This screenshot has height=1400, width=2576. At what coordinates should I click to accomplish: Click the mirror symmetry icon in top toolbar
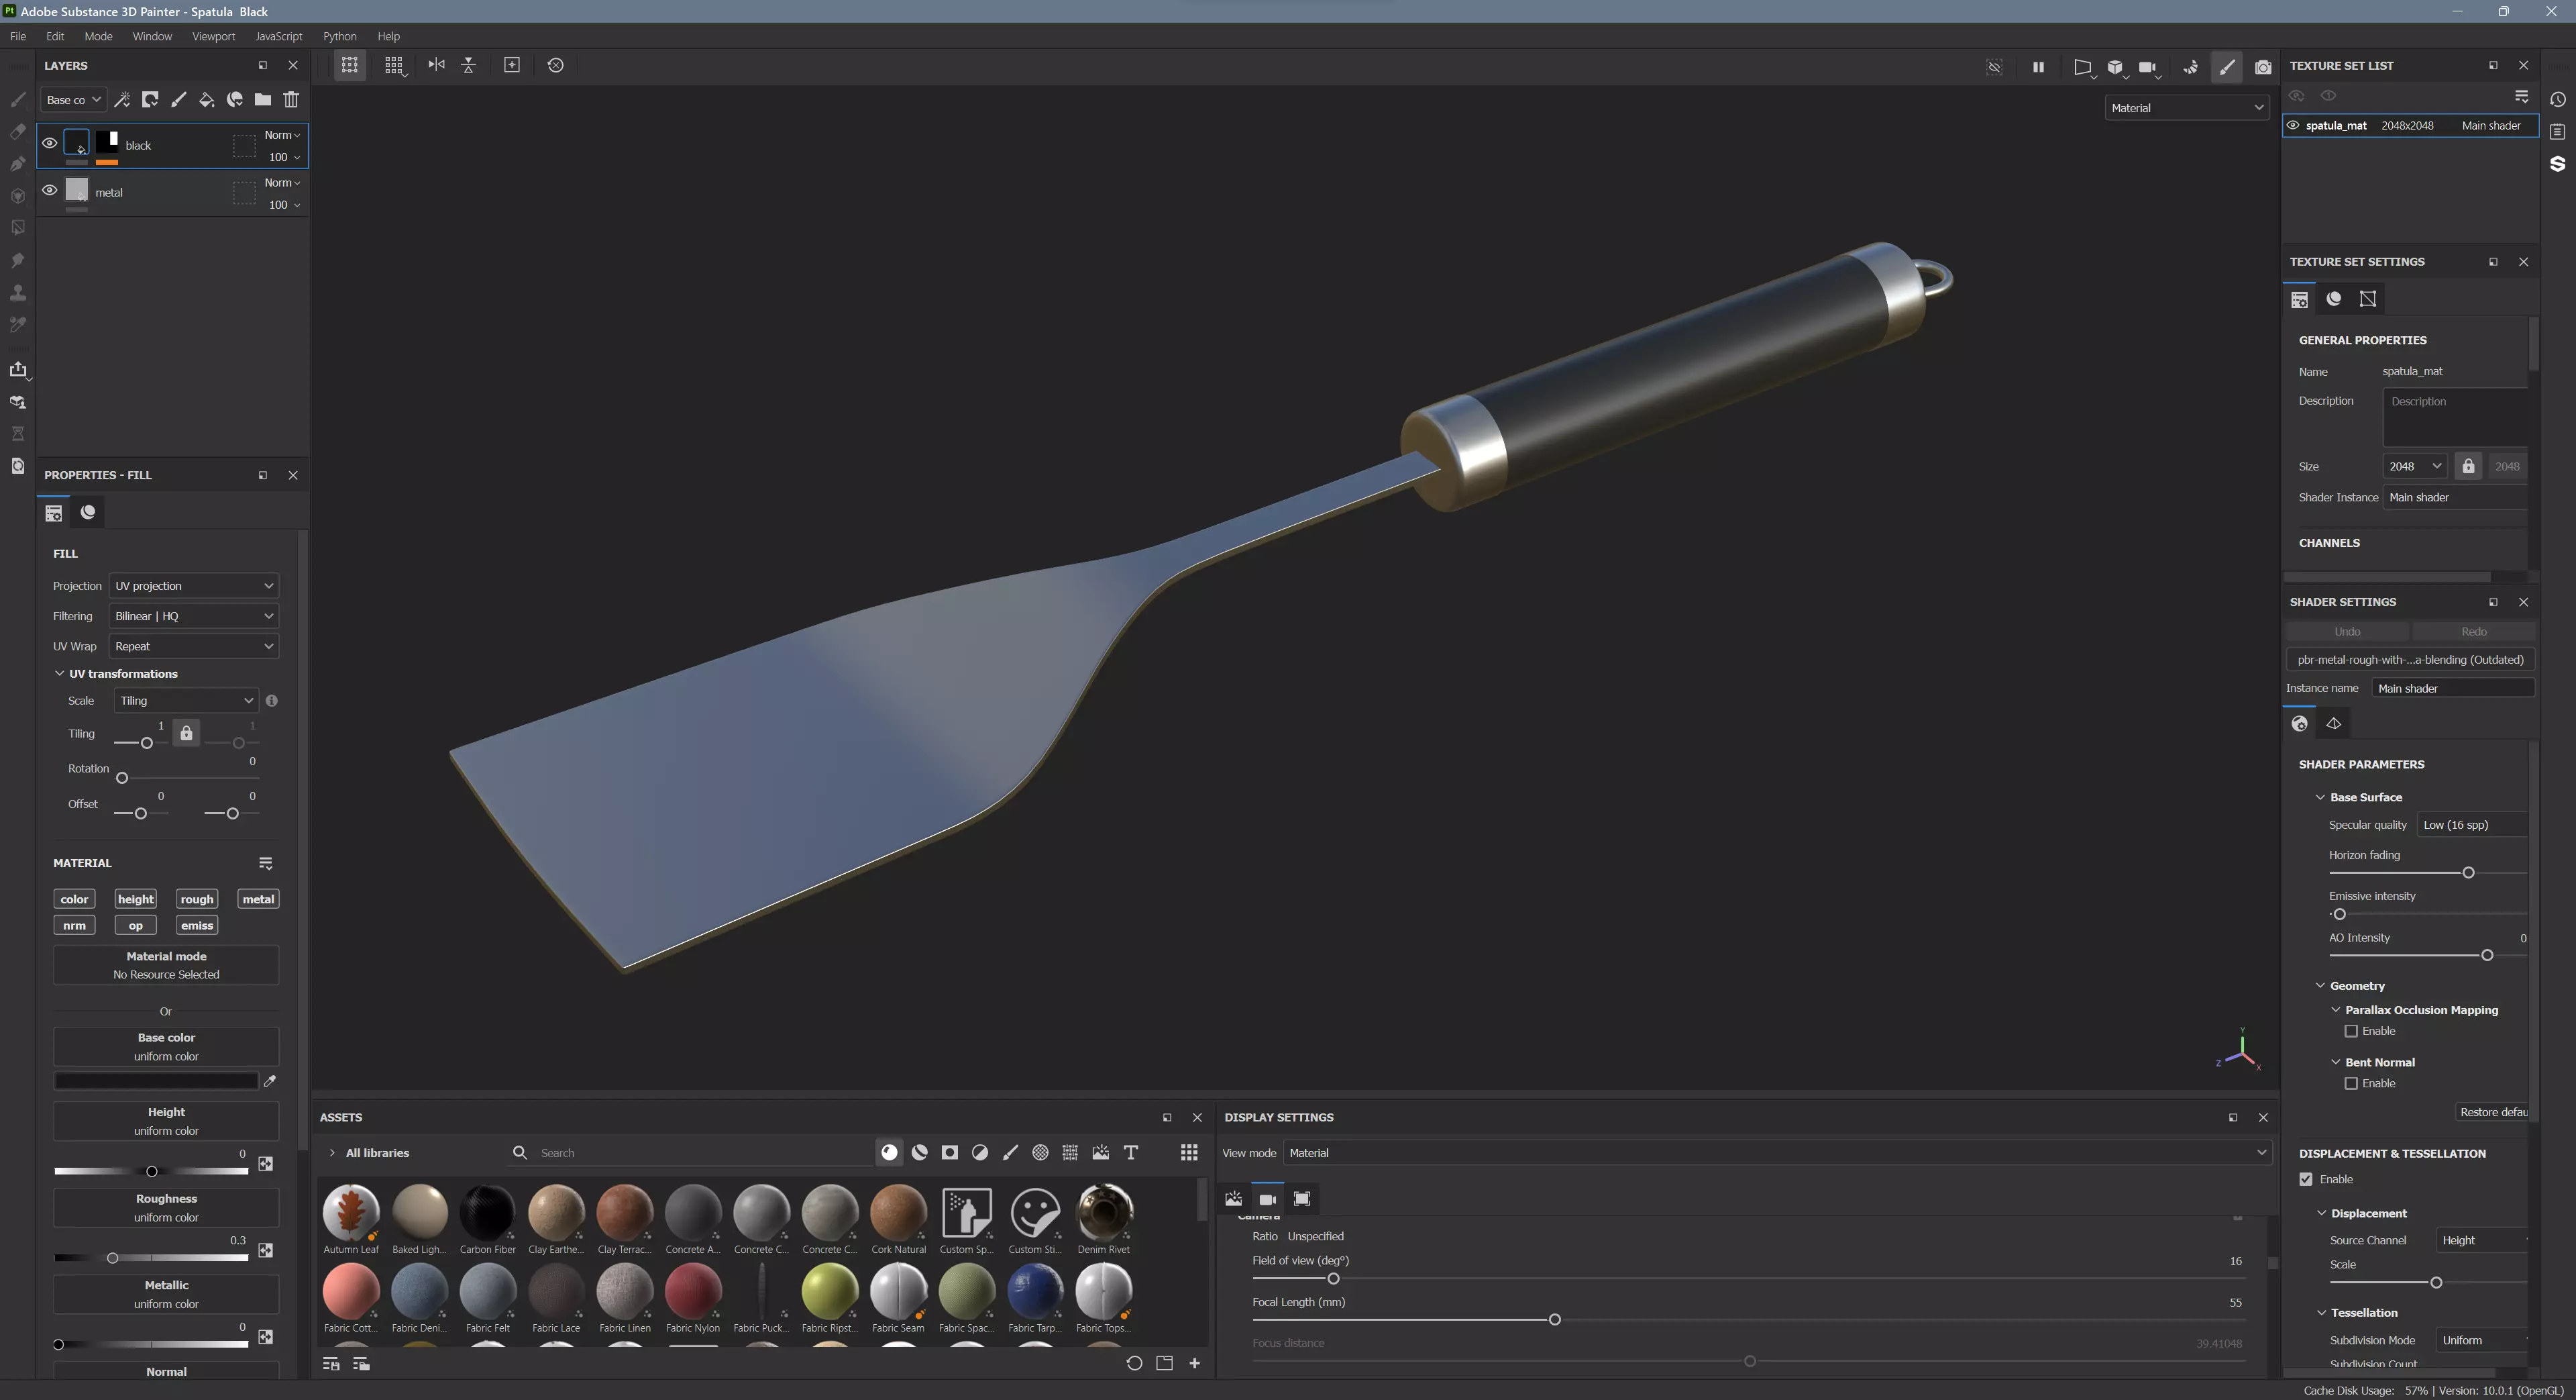pos(436,65)
